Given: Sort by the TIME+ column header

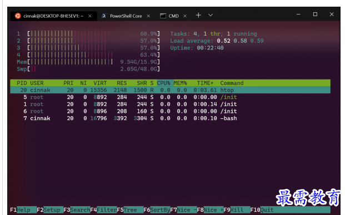Looking at the screenshot, I should (205, 83).
